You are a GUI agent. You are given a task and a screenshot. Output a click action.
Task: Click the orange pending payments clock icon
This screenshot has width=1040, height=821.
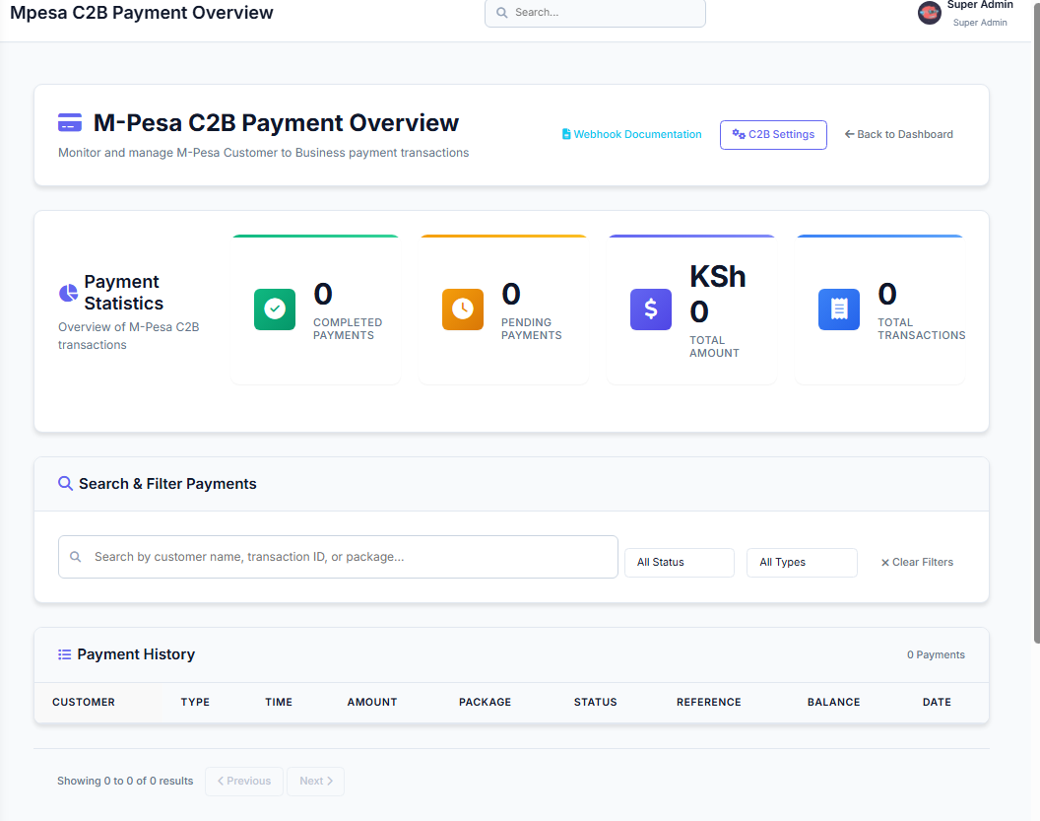click(463, 309)
